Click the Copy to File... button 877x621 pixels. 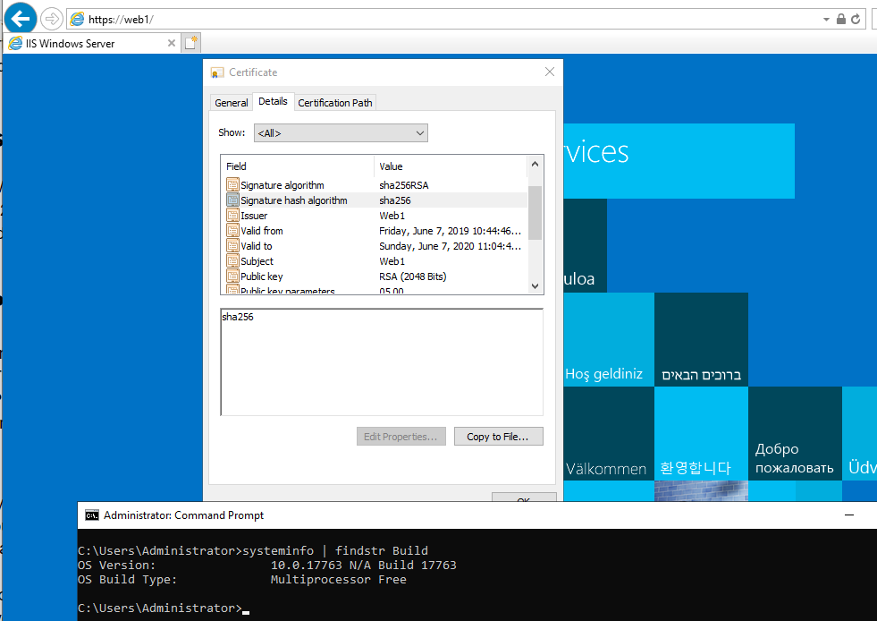click(498, 436)
